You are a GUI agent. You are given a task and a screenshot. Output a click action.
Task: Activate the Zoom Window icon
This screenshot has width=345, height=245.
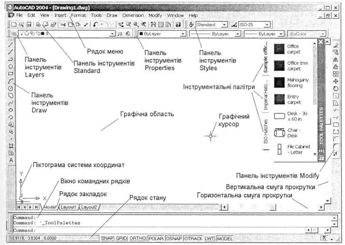click(x=136, y=25)
